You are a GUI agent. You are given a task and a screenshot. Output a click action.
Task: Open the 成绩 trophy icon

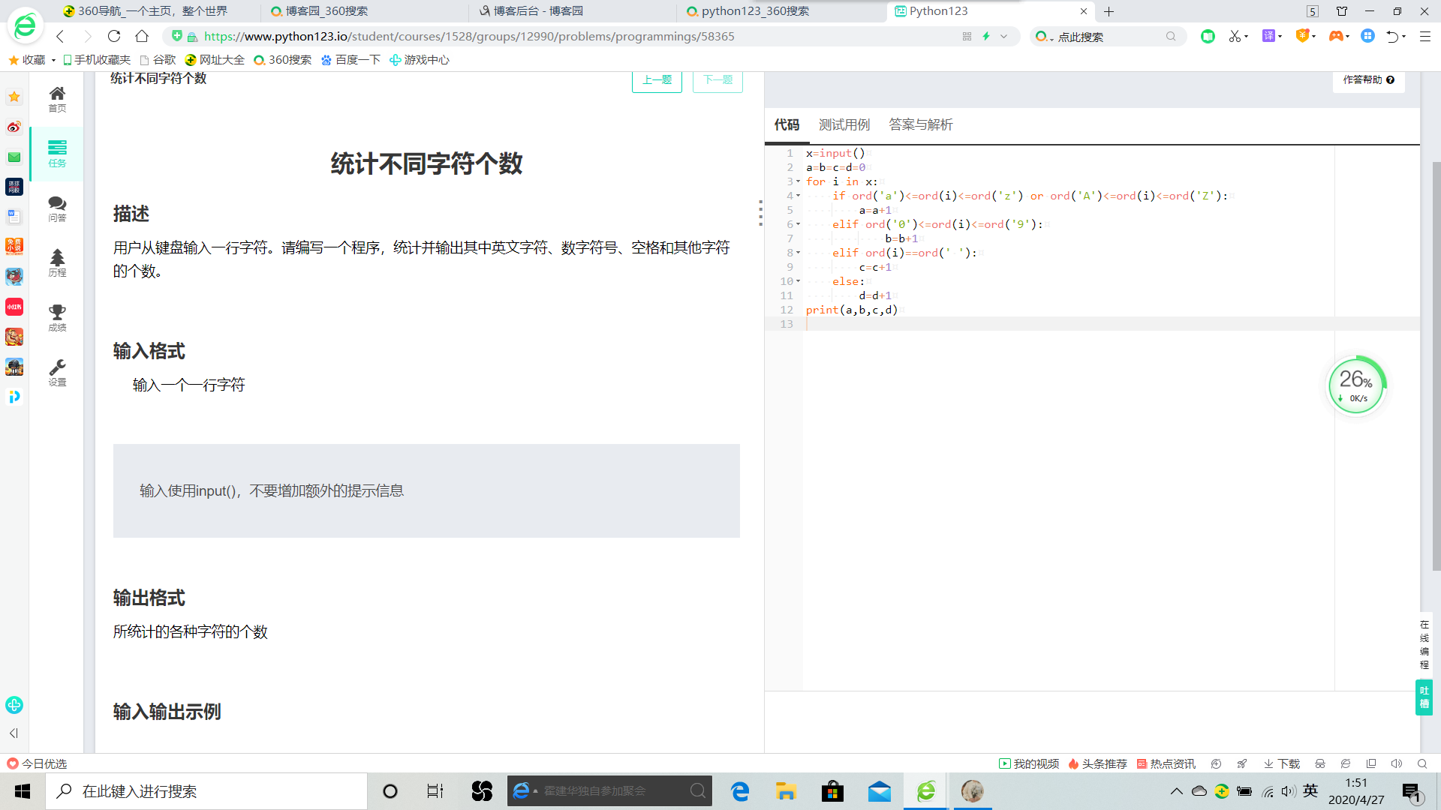coord(57,317)
